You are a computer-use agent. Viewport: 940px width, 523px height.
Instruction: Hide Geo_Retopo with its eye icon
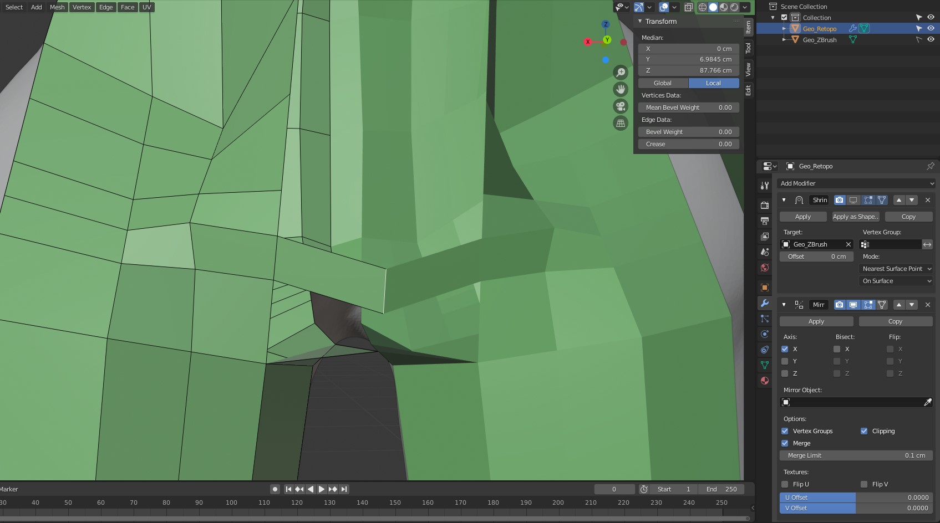(931, 28)
